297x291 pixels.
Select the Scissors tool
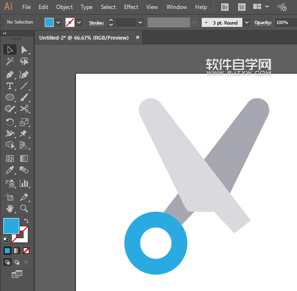[x=24, y=109]
